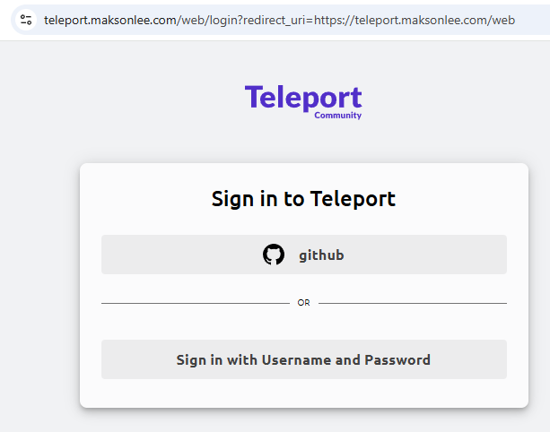Click the site information icon in address bar
The image size is (550, 432).
pos(25,19)
